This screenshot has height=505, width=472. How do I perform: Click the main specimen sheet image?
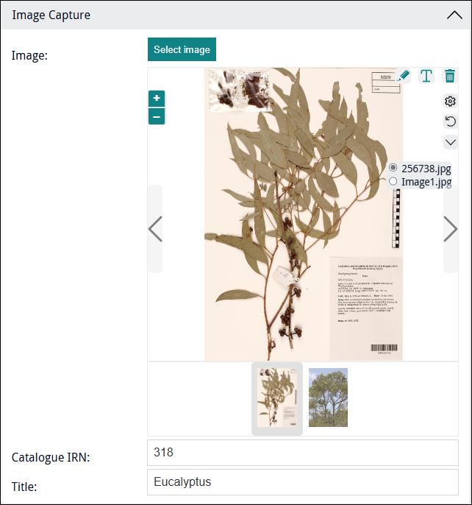[304, 214]
